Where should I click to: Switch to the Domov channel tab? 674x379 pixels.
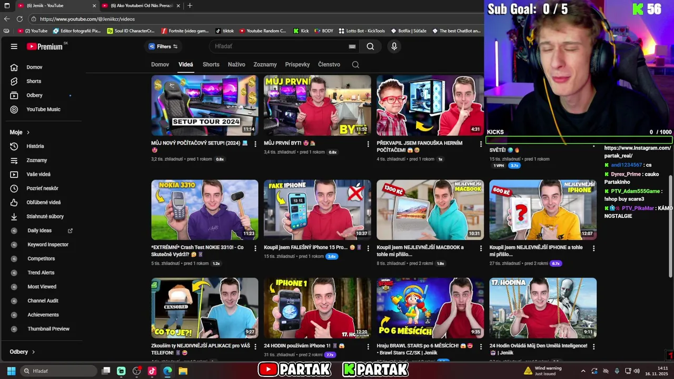[160, 64]
